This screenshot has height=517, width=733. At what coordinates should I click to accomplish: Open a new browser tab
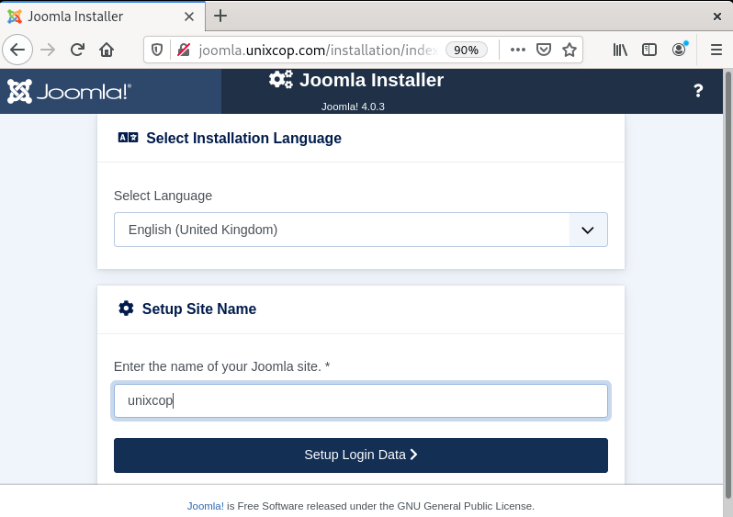(220, 16)
